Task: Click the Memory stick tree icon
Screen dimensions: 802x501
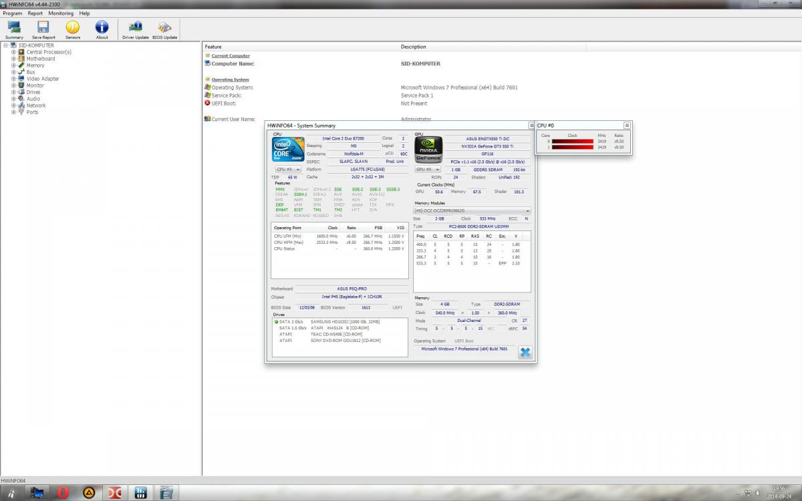Action: coord(22,65)
